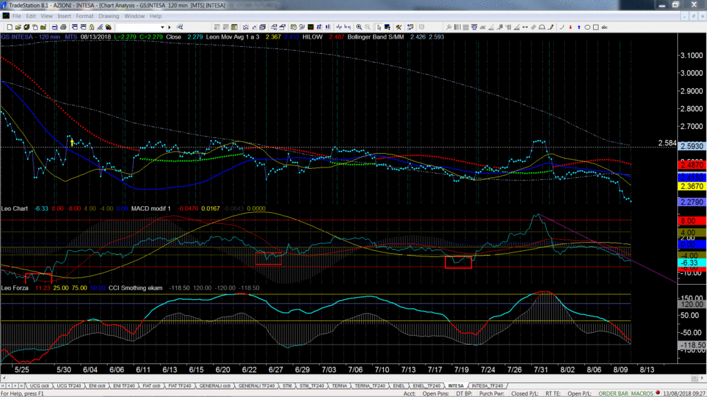Click the Zoom Out magnifier icon
Viewport: 707px width, 397px height.
pyautogui.click(x=367, y=27)
